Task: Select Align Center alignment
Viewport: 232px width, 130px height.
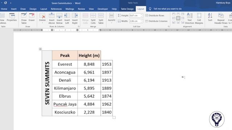Action: (x=178, y=18)
